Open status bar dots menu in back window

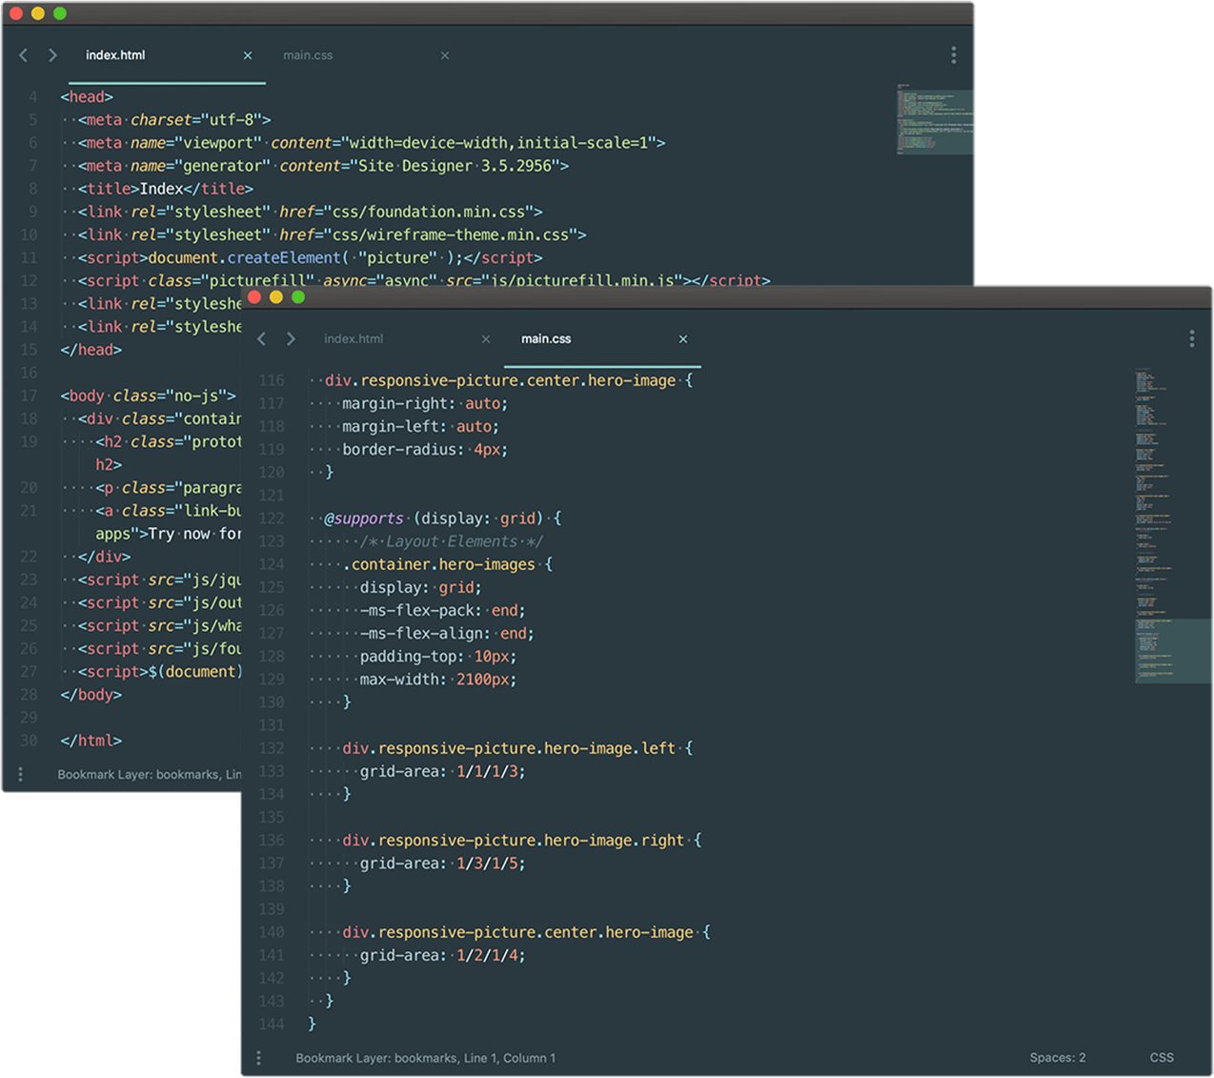(20, 774)
